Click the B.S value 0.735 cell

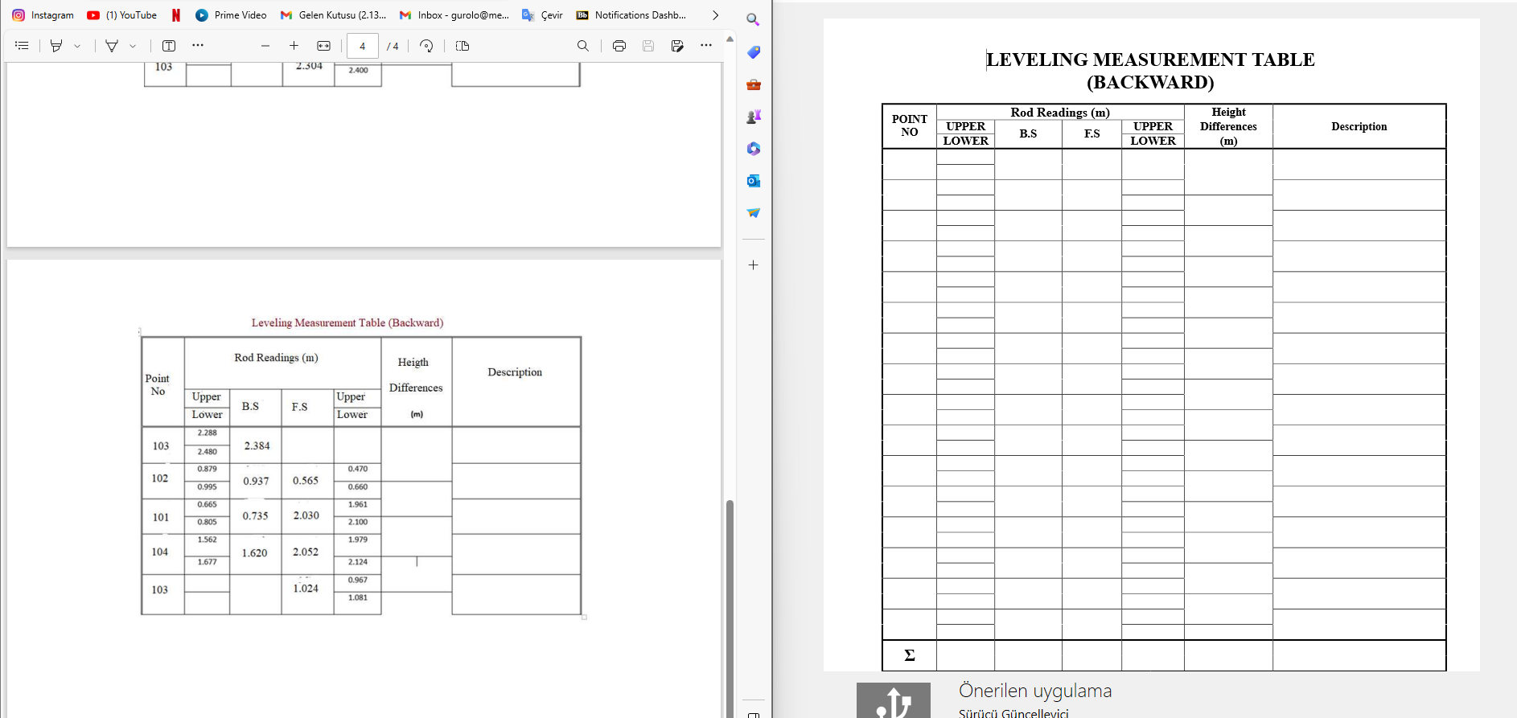(256, 515)
